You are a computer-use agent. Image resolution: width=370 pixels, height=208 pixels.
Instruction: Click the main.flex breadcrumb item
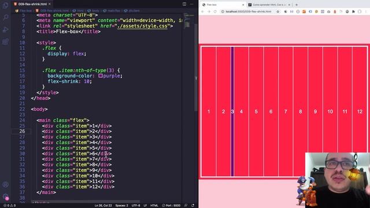point(112,10)
